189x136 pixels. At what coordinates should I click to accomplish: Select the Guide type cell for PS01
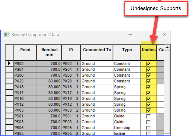coord(127,116)
